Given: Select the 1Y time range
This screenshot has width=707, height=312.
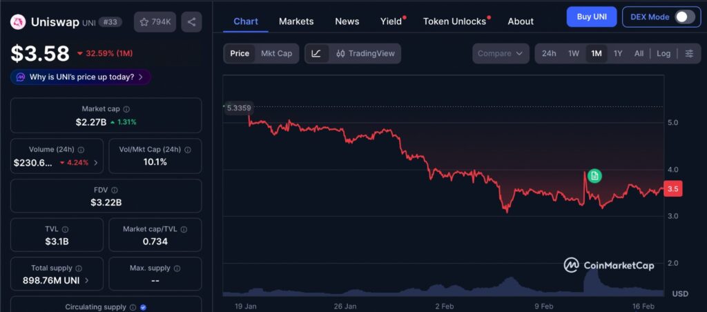Looking at the screenshot, I should click(x=618, y=53).
